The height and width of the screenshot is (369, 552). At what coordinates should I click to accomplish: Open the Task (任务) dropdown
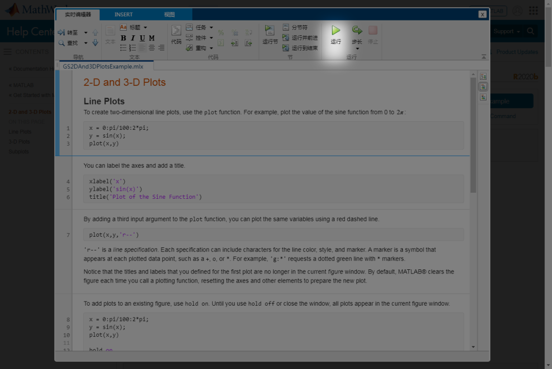coord(211,27)
